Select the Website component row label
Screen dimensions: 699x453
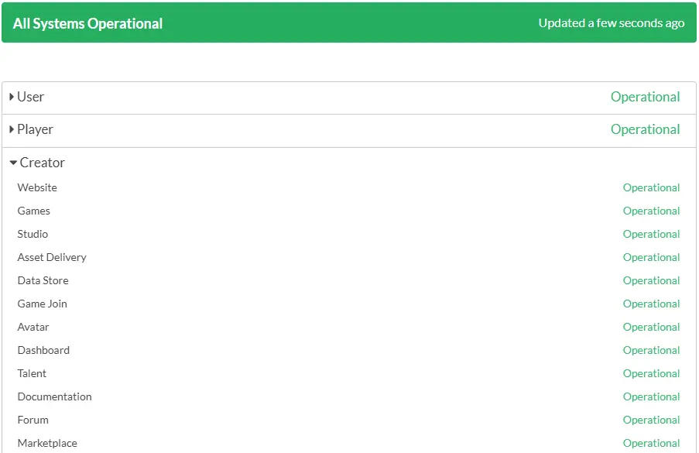pyautogui.click(x=37, y=187)
